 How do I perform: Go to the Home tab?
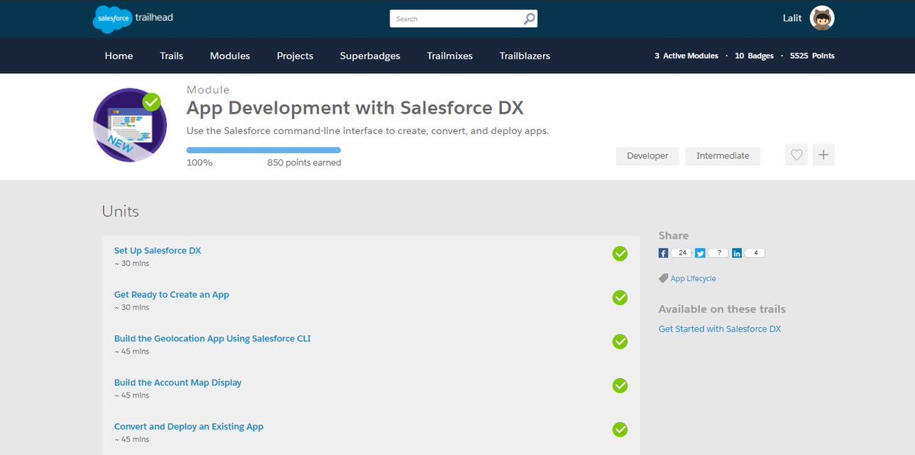pyautogui.click(x=119, y=56)
